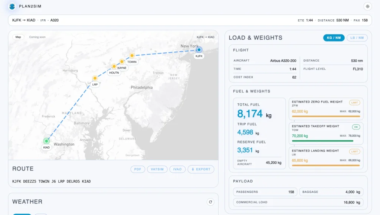This screenshot has width=380, height=215.
Task: Click the 'Coming soon' map tab
Action: coord(37,37)
